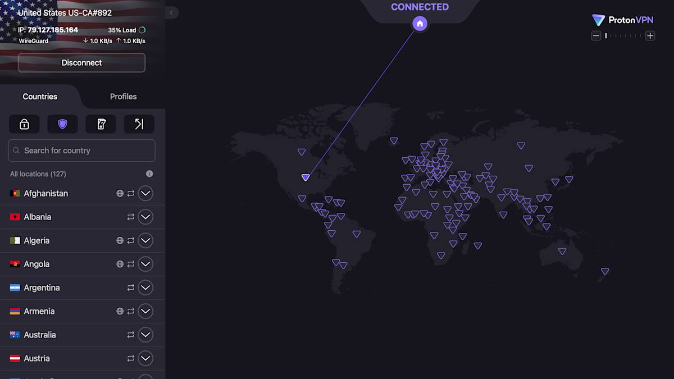Viewport: 674px width, 379px height.
Task: Expand the Argentina server list
Action: [x=145, y=287]
